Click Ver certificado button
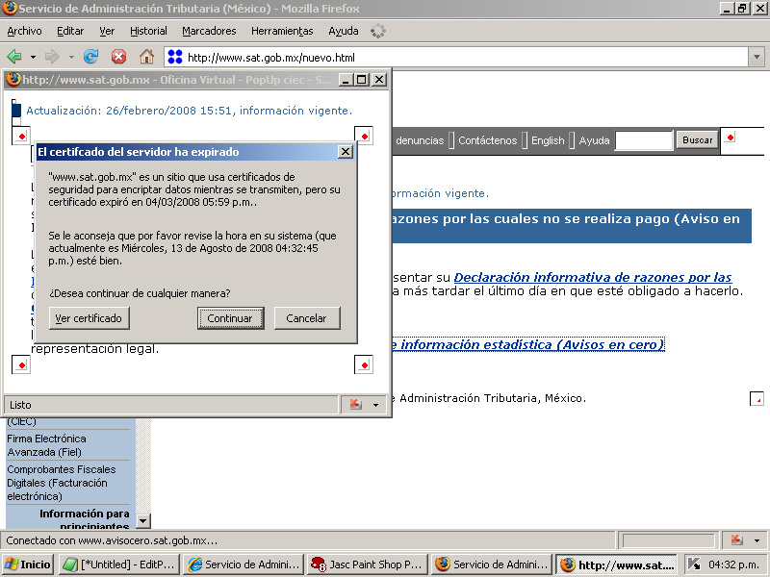The image size is (770, 577). (x=89, y=318)
